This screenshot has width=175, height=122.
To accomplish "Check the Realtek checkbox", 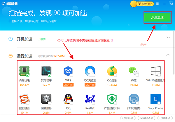I will tap(93, 103).
